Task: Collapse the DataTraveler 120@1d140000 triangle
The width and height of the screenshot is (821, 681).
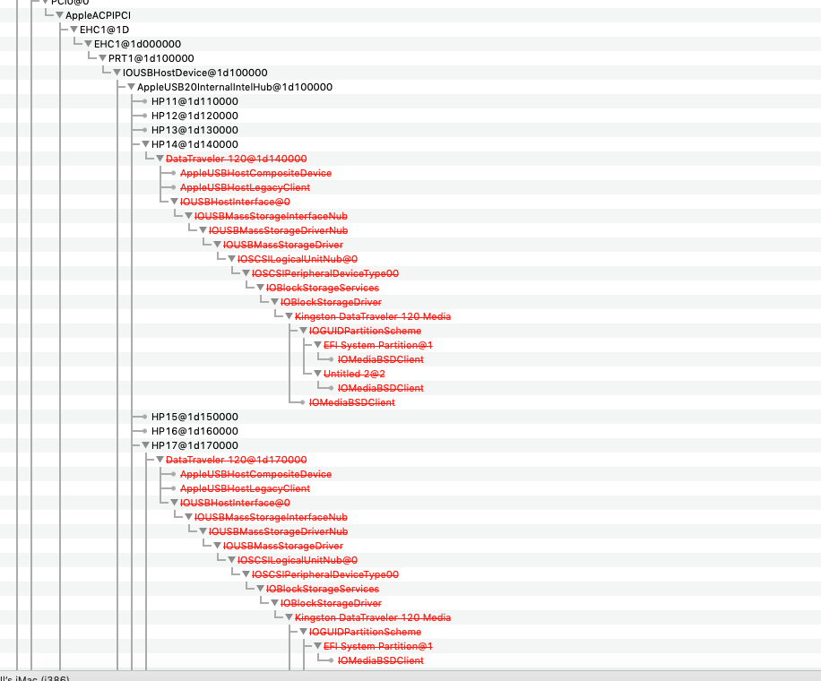Action: 160,159
